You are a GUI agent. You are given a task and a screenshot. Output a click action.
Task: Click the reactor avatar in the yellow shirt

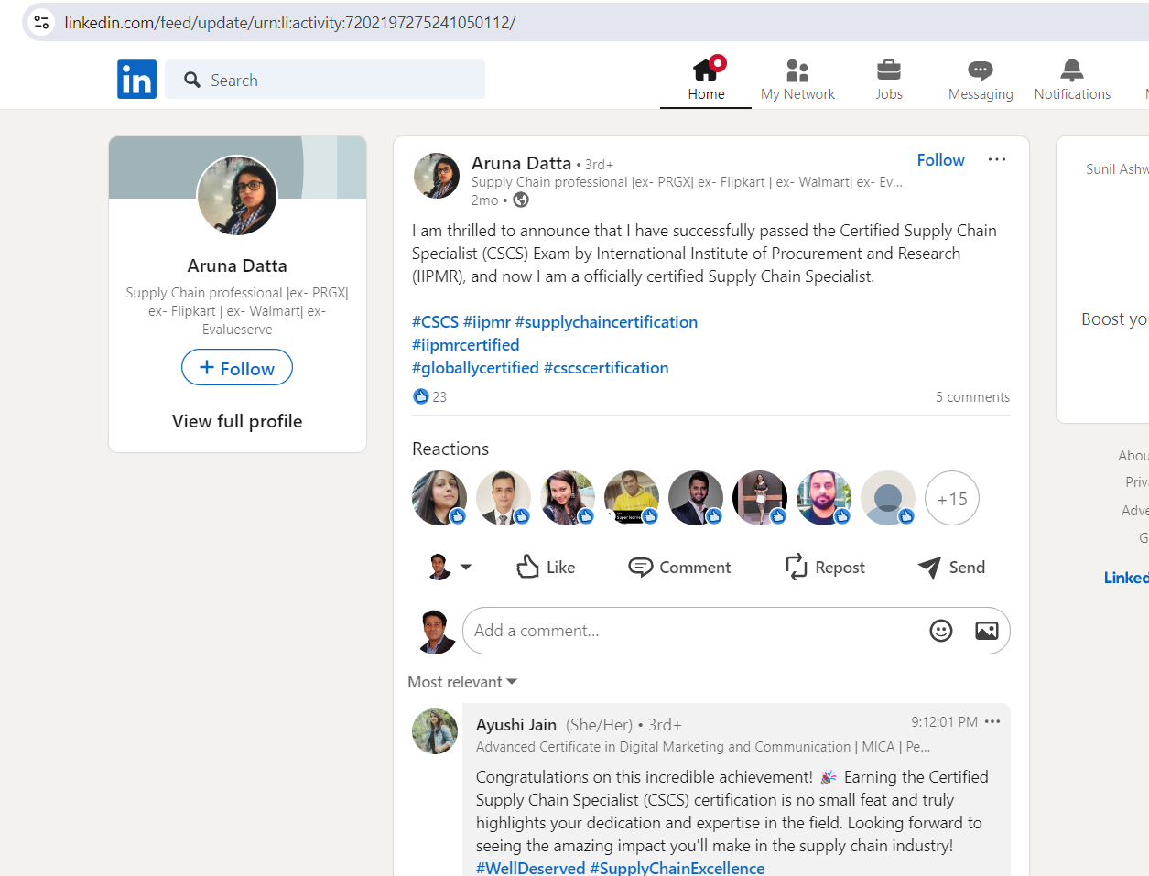[632, 498]
